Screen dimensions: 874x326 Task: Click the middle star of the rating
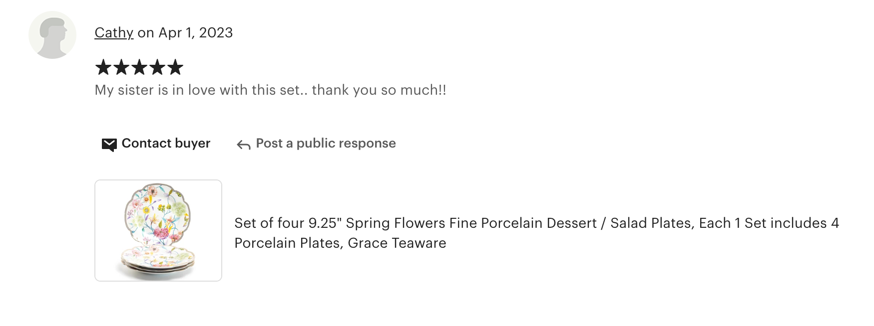[139, 67]
